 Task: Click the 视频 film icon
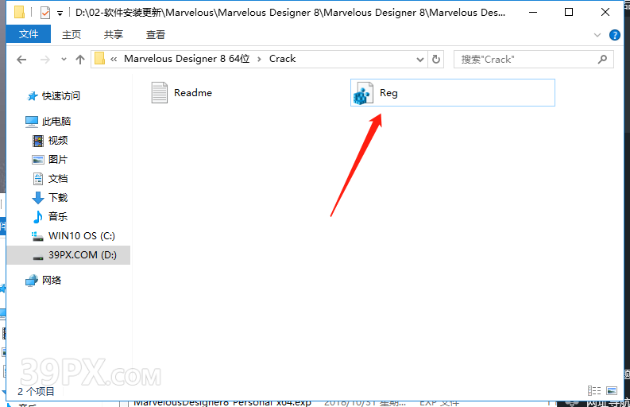coord(38,141)
